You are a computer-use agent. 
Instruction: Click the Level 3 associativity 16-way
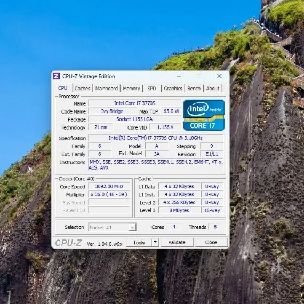[x=212, y=210]
